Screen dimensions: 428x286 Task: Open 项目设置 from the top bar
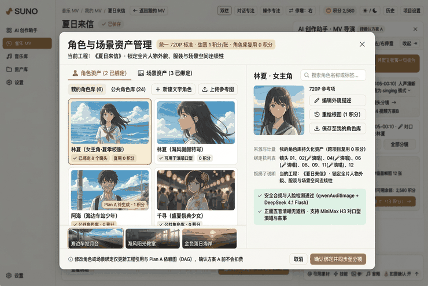(x=412, y=10)
